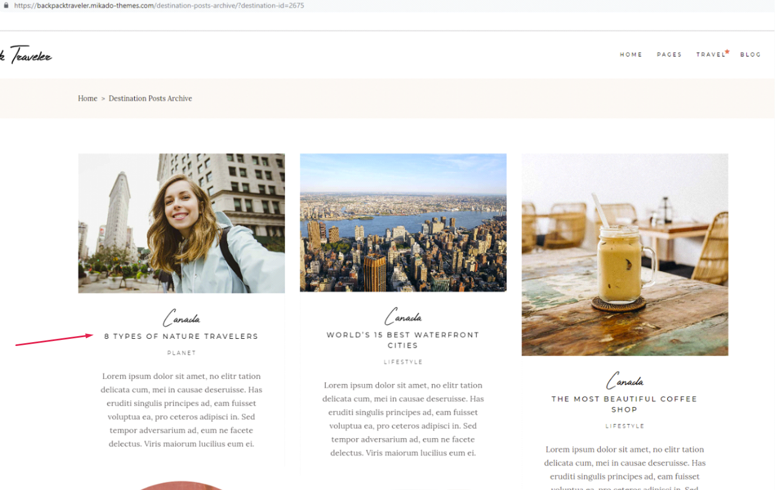Open 8 Types of Nature Travelers post

[x=181, y=337]
